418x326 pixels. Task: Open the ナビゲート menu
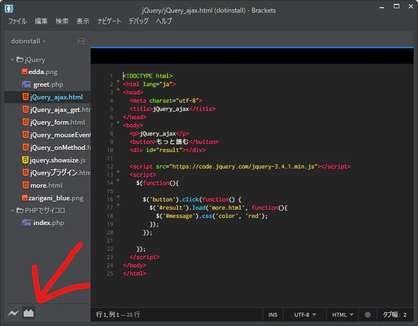(109, 21)
